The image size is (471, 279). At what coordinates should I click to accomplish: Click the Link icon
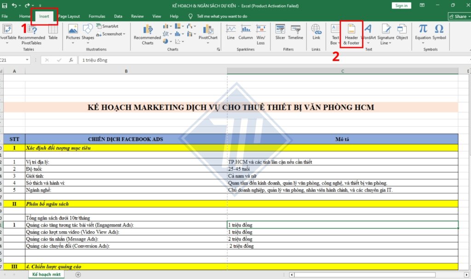tap(316, 32)
